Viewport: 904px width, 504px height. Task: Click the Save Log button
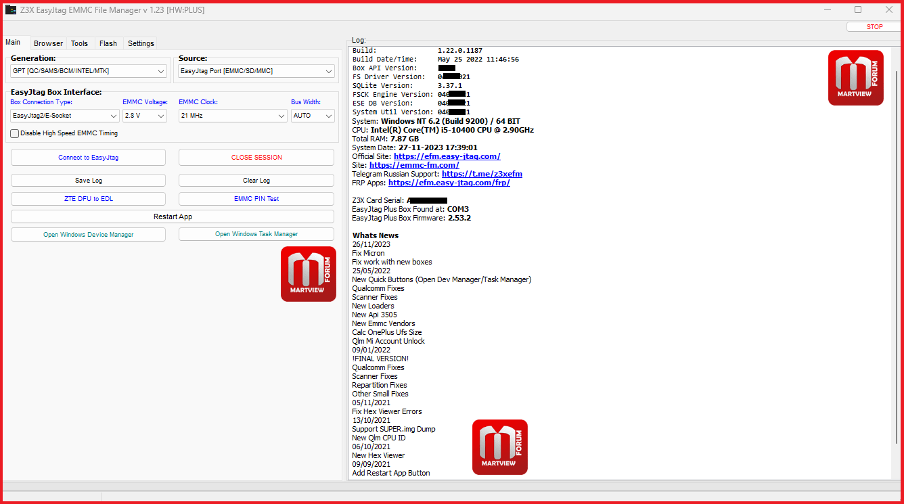click(88, 181)
